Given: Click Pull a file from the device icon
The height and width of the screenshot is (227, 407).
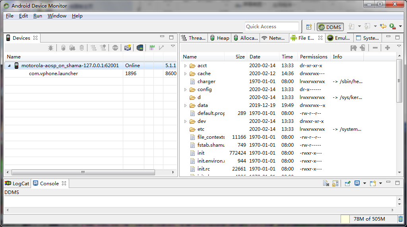Looking at the screenshot, I should point(353,48).
